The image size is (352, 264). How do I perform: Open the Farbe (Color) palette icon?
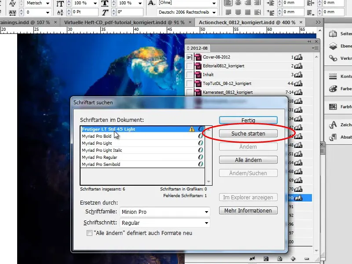click(333, 89)
